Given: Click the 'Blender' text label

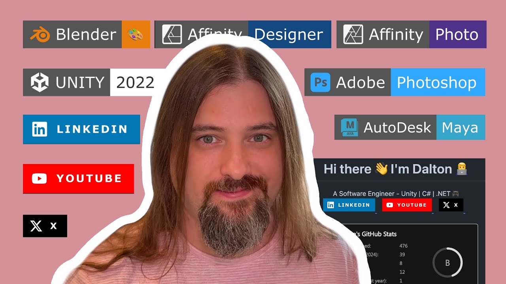Looking at the screenshot, I should coord(86,35).
